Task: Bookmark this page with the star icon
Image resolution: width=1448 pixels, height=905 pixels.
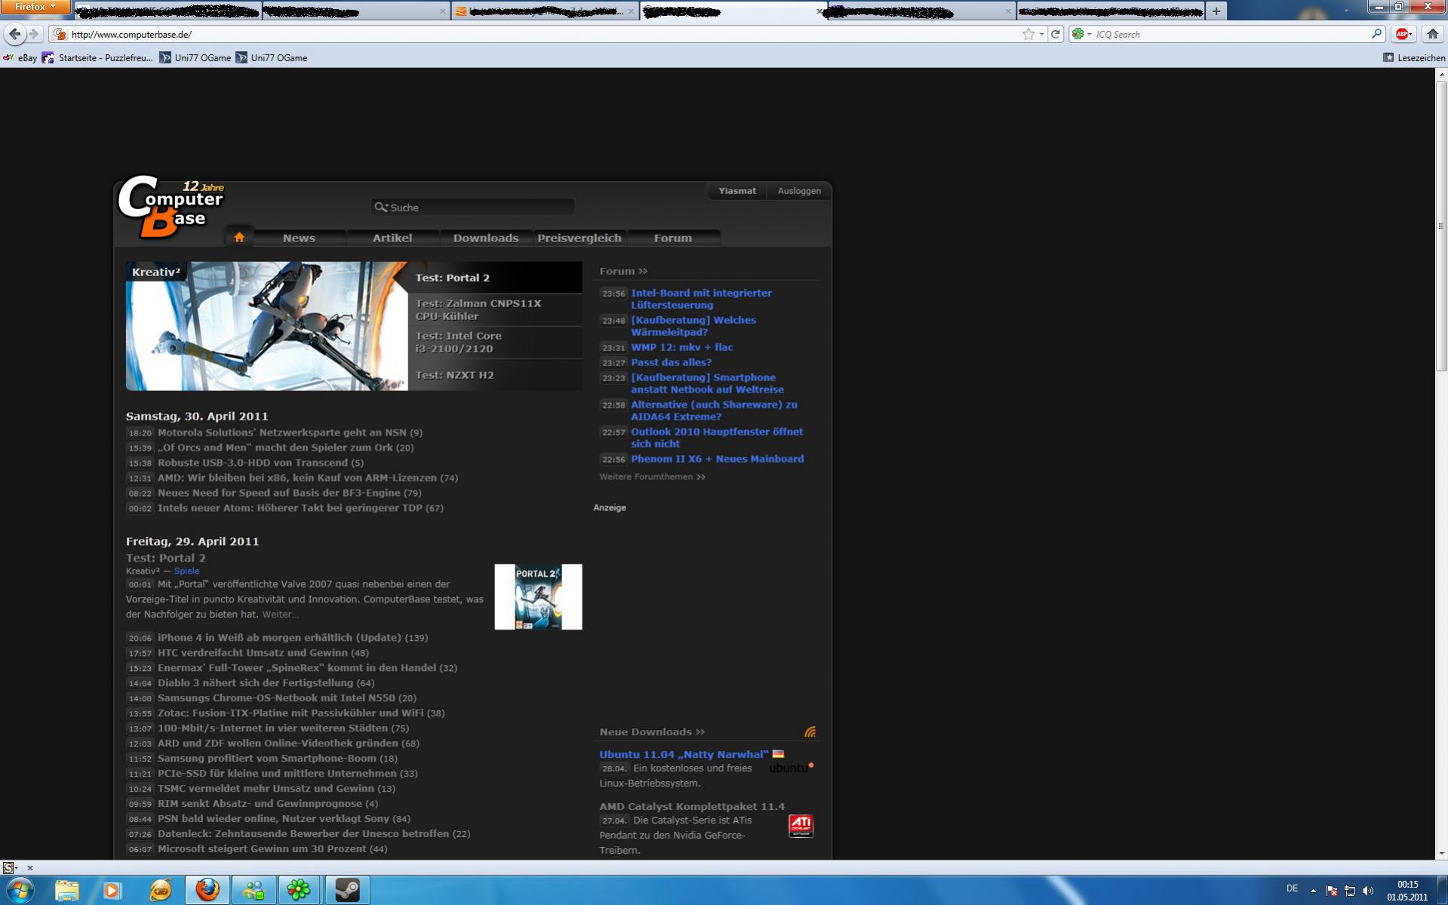Action: pyautogui.click(x=1028, y=34)
